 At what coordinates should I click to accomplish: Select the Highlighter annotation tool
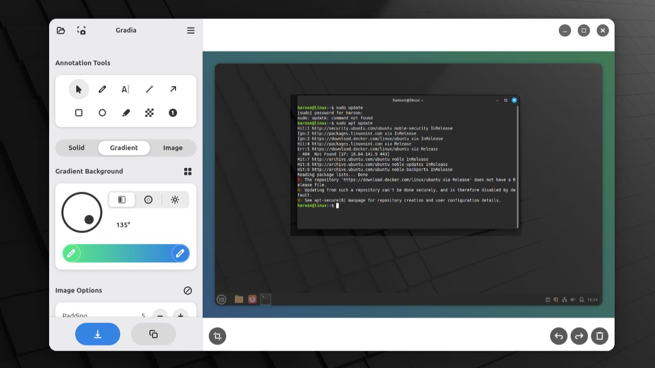pos(126,112)
